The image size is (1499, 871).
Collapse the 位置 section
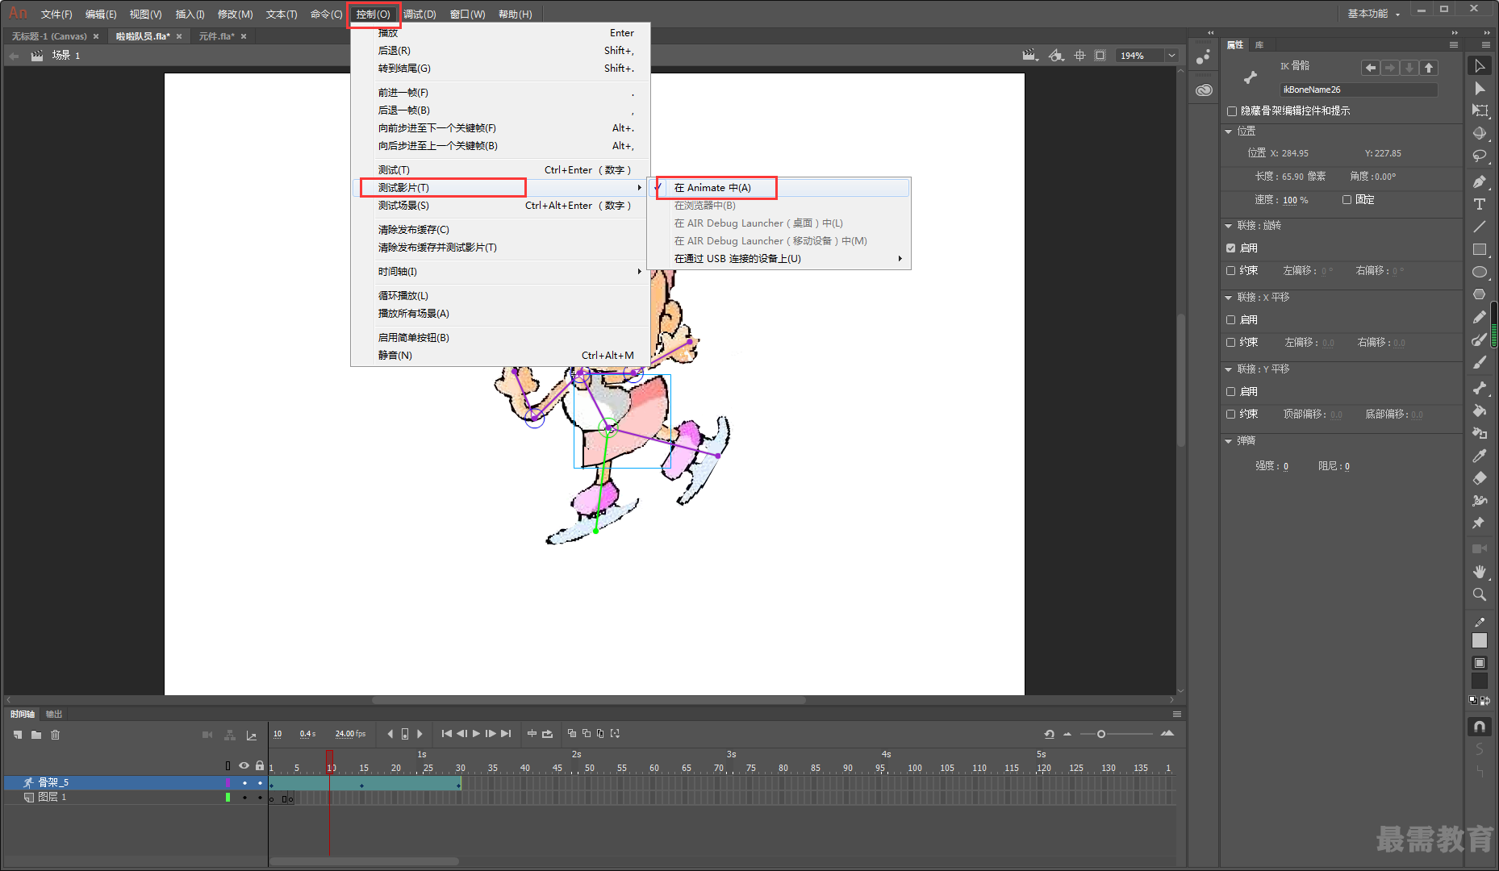1229,131
